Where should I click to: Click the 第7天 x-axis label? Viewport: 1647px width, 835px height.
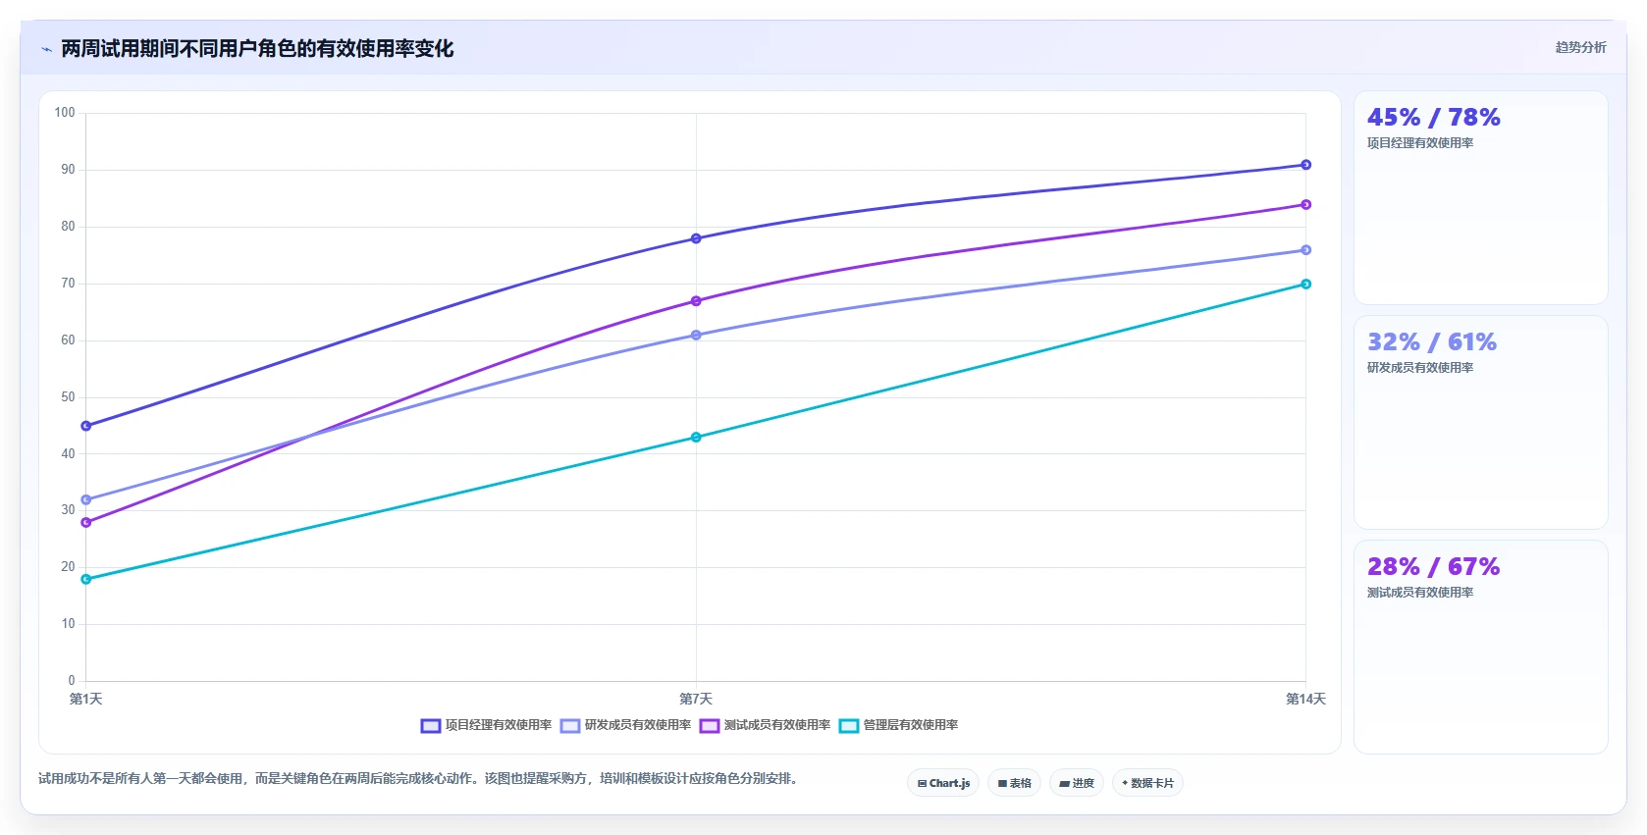(696, 699)
